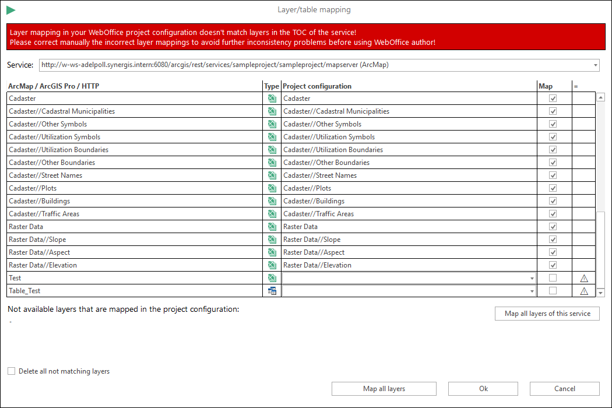The height and width of the screenshot is (408, 612).
Task: Uncheck the Map checkbox for the Cadaster layer
Action: 553,98
